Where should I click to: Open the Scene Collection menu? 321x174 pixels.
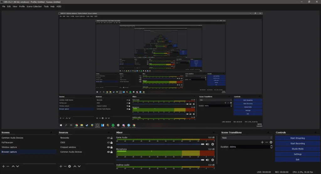coord(34,6)
